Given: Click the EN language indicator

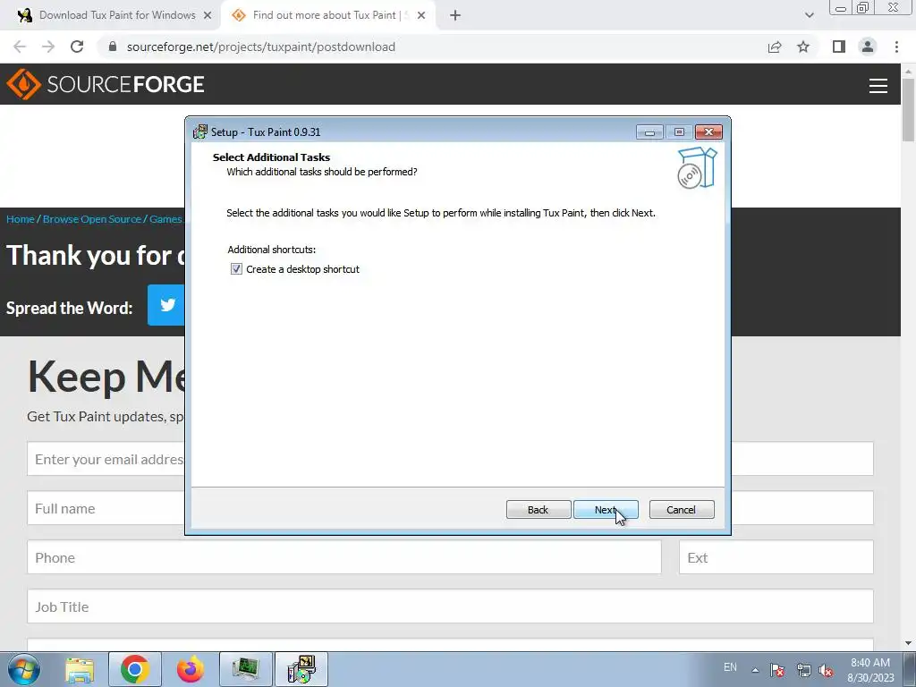Looking at the screenshot, I should pos(730,667).
